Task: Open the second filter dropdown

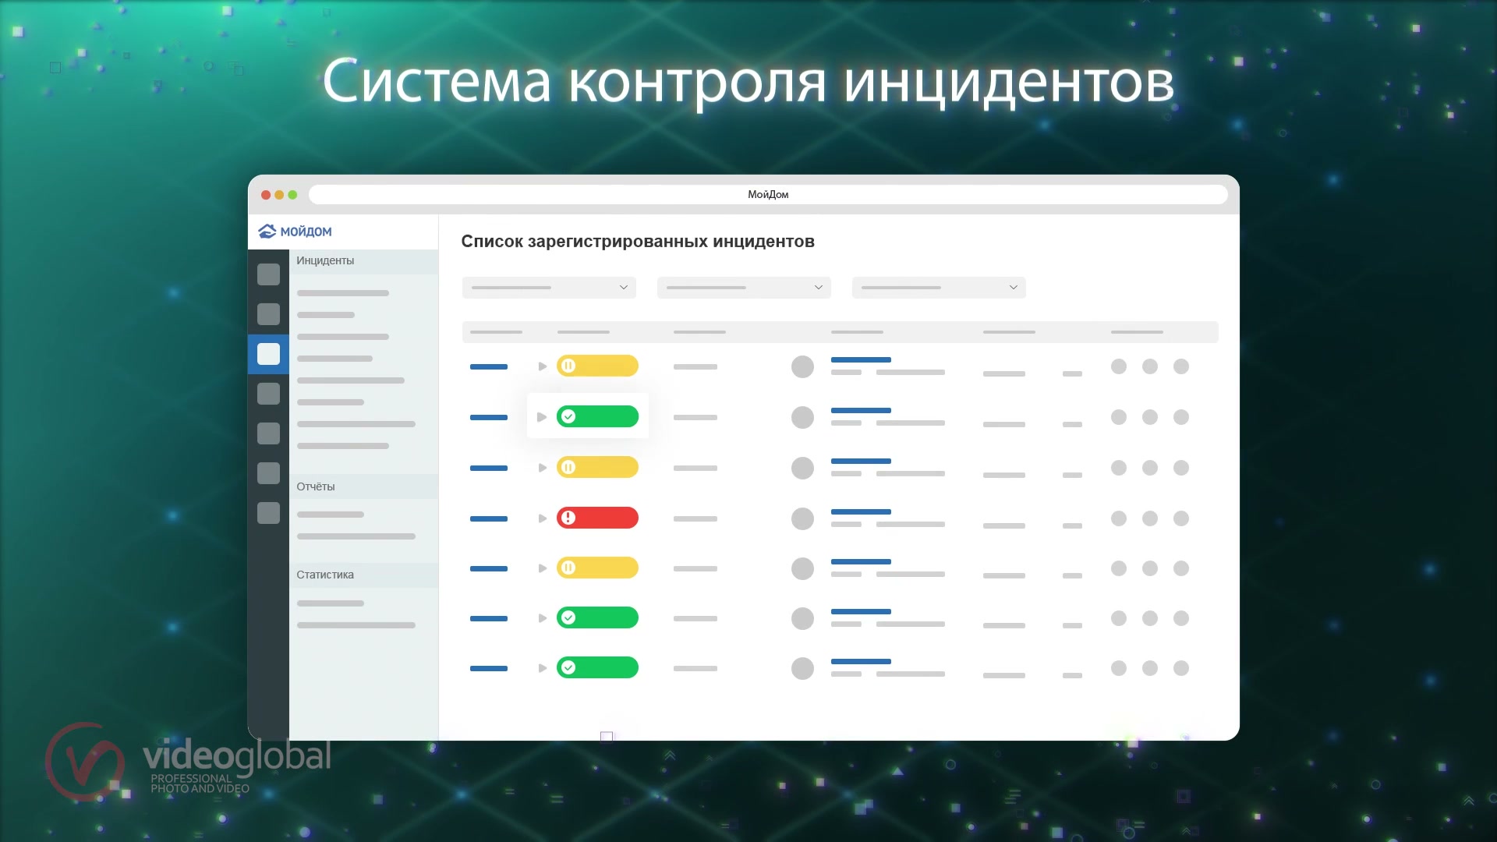Action: pos(744,288)
